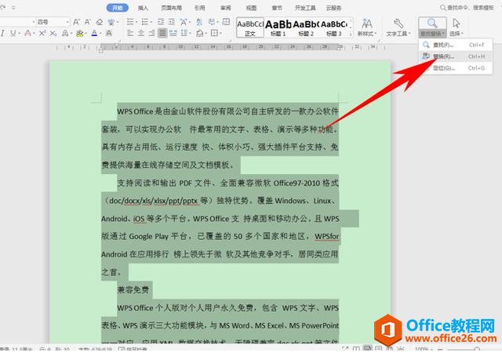The image size is (502, 352).
Task: Click the 选择 cursor button
Action: pos(457,27)
